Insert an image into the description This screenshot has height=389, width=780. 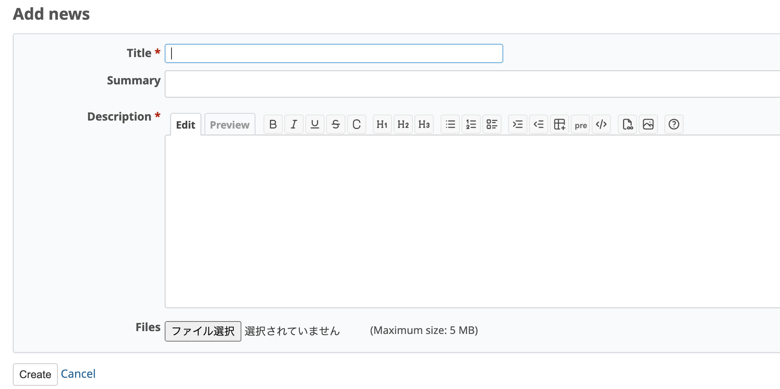[x=648, y=124]
